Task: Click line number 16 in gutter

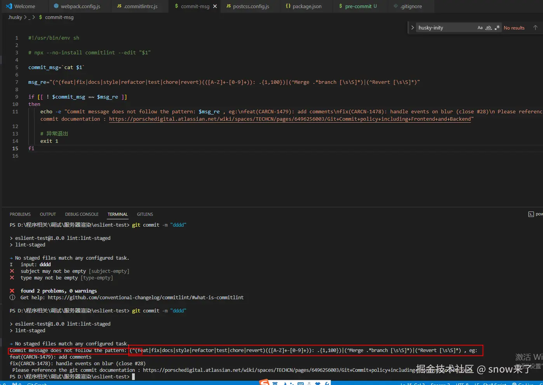Action: pyautogui.click(x=15, y=156)
